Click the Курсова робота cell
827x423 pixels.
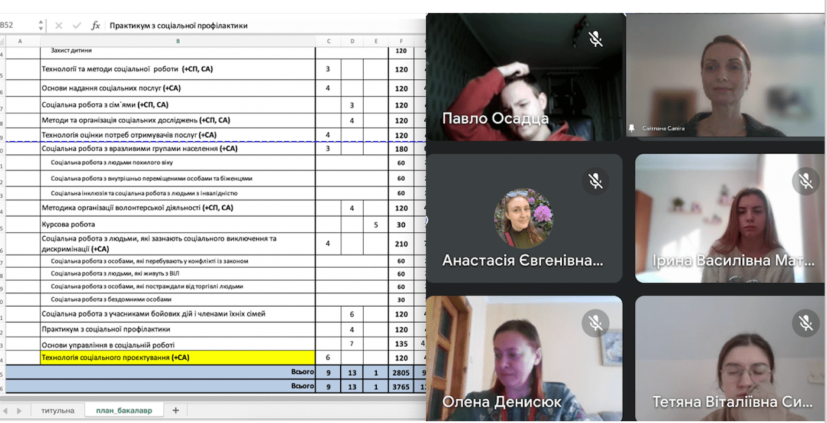pos(177,224)
